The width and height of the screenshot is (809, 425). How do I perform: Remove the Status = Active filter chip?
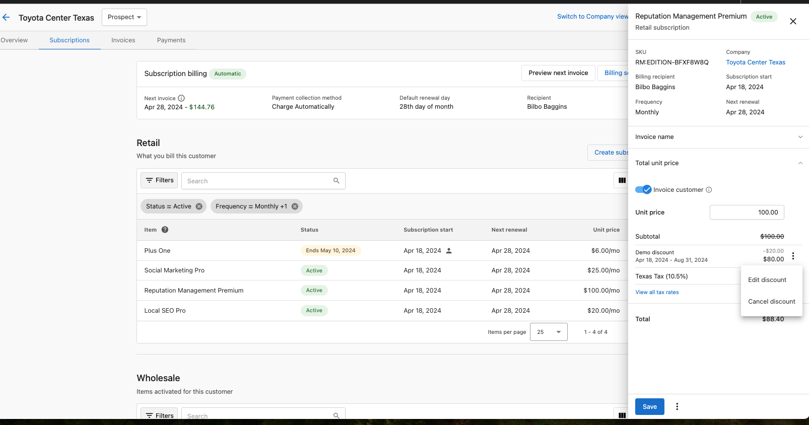pyautogui.click(x=199, y=206)
